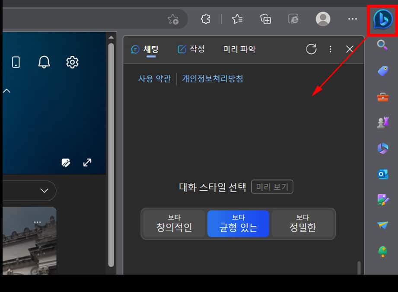
Task: Open the 개인정보처리방침 link
Action: 213,79
